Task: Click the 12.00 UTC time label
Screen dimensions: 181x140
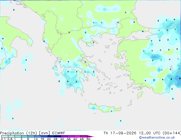Action: [150, 133]
